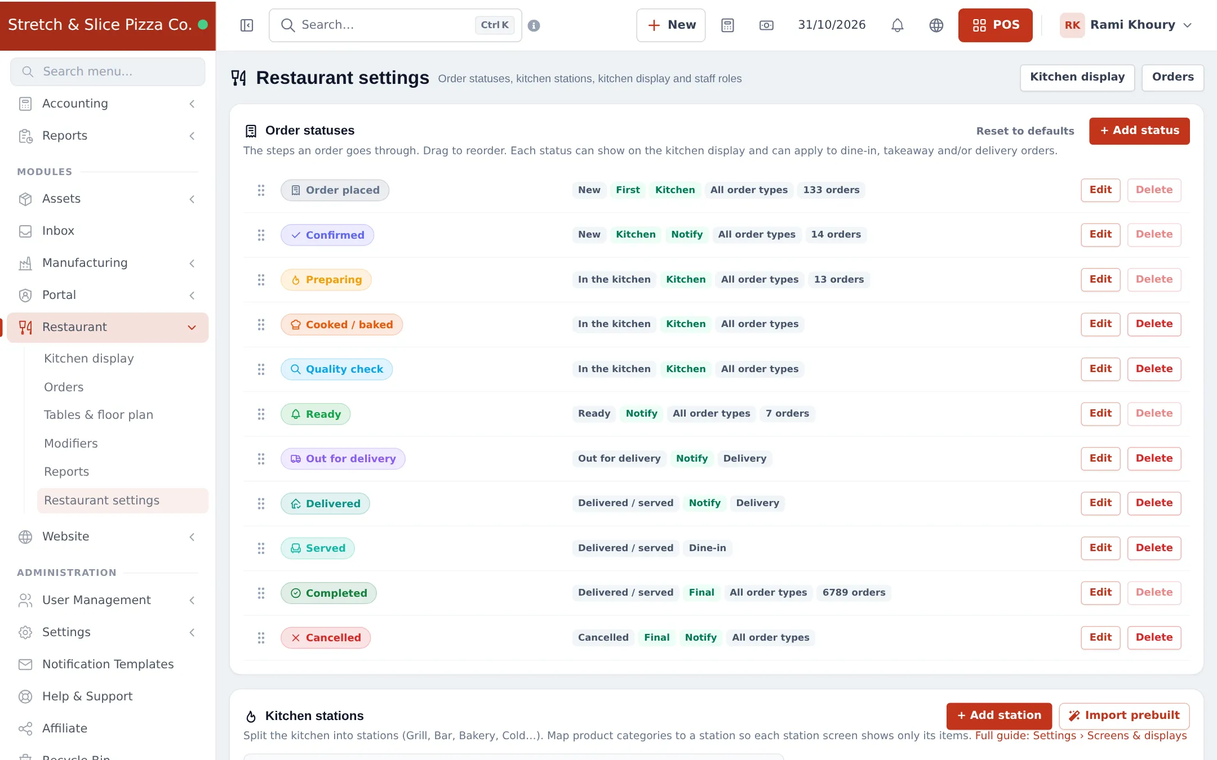Expand the Website module
Viewport: 1217px width, 760px height.
click(x=192, y=537)
